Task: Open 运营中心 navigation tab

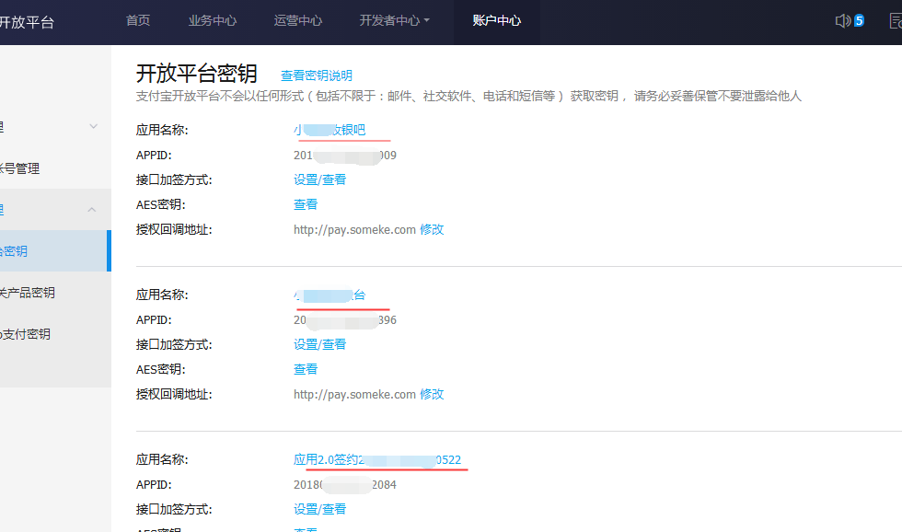Action: coord(298,20)
